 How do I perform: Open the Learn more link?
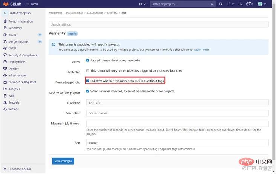[202, 50]
